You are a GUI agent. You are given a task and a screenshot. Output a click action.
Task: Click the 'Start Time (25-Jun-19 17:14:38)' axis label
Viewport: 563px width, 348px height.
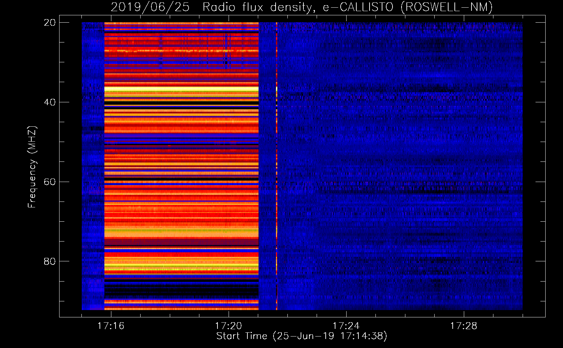pos(302,336)
